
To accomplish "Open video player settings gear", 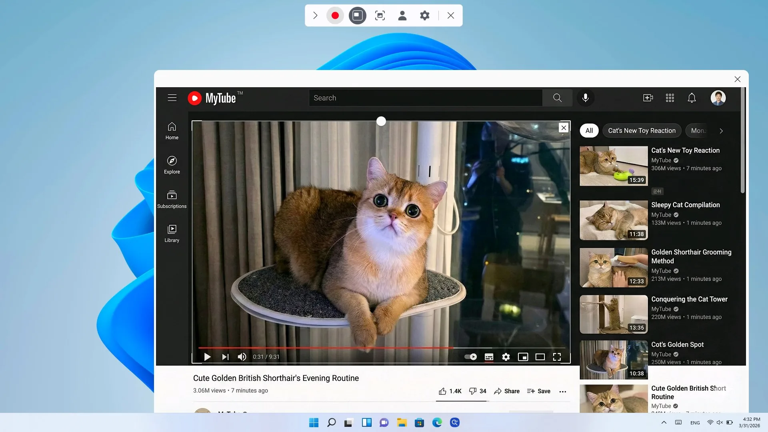I will [506, 357].
